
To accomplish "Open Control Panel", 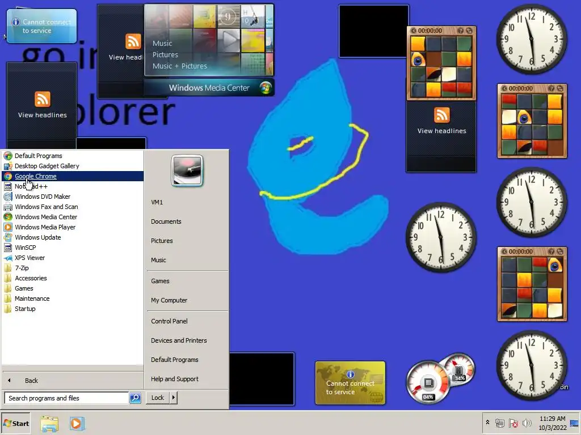I will point(187,321).
